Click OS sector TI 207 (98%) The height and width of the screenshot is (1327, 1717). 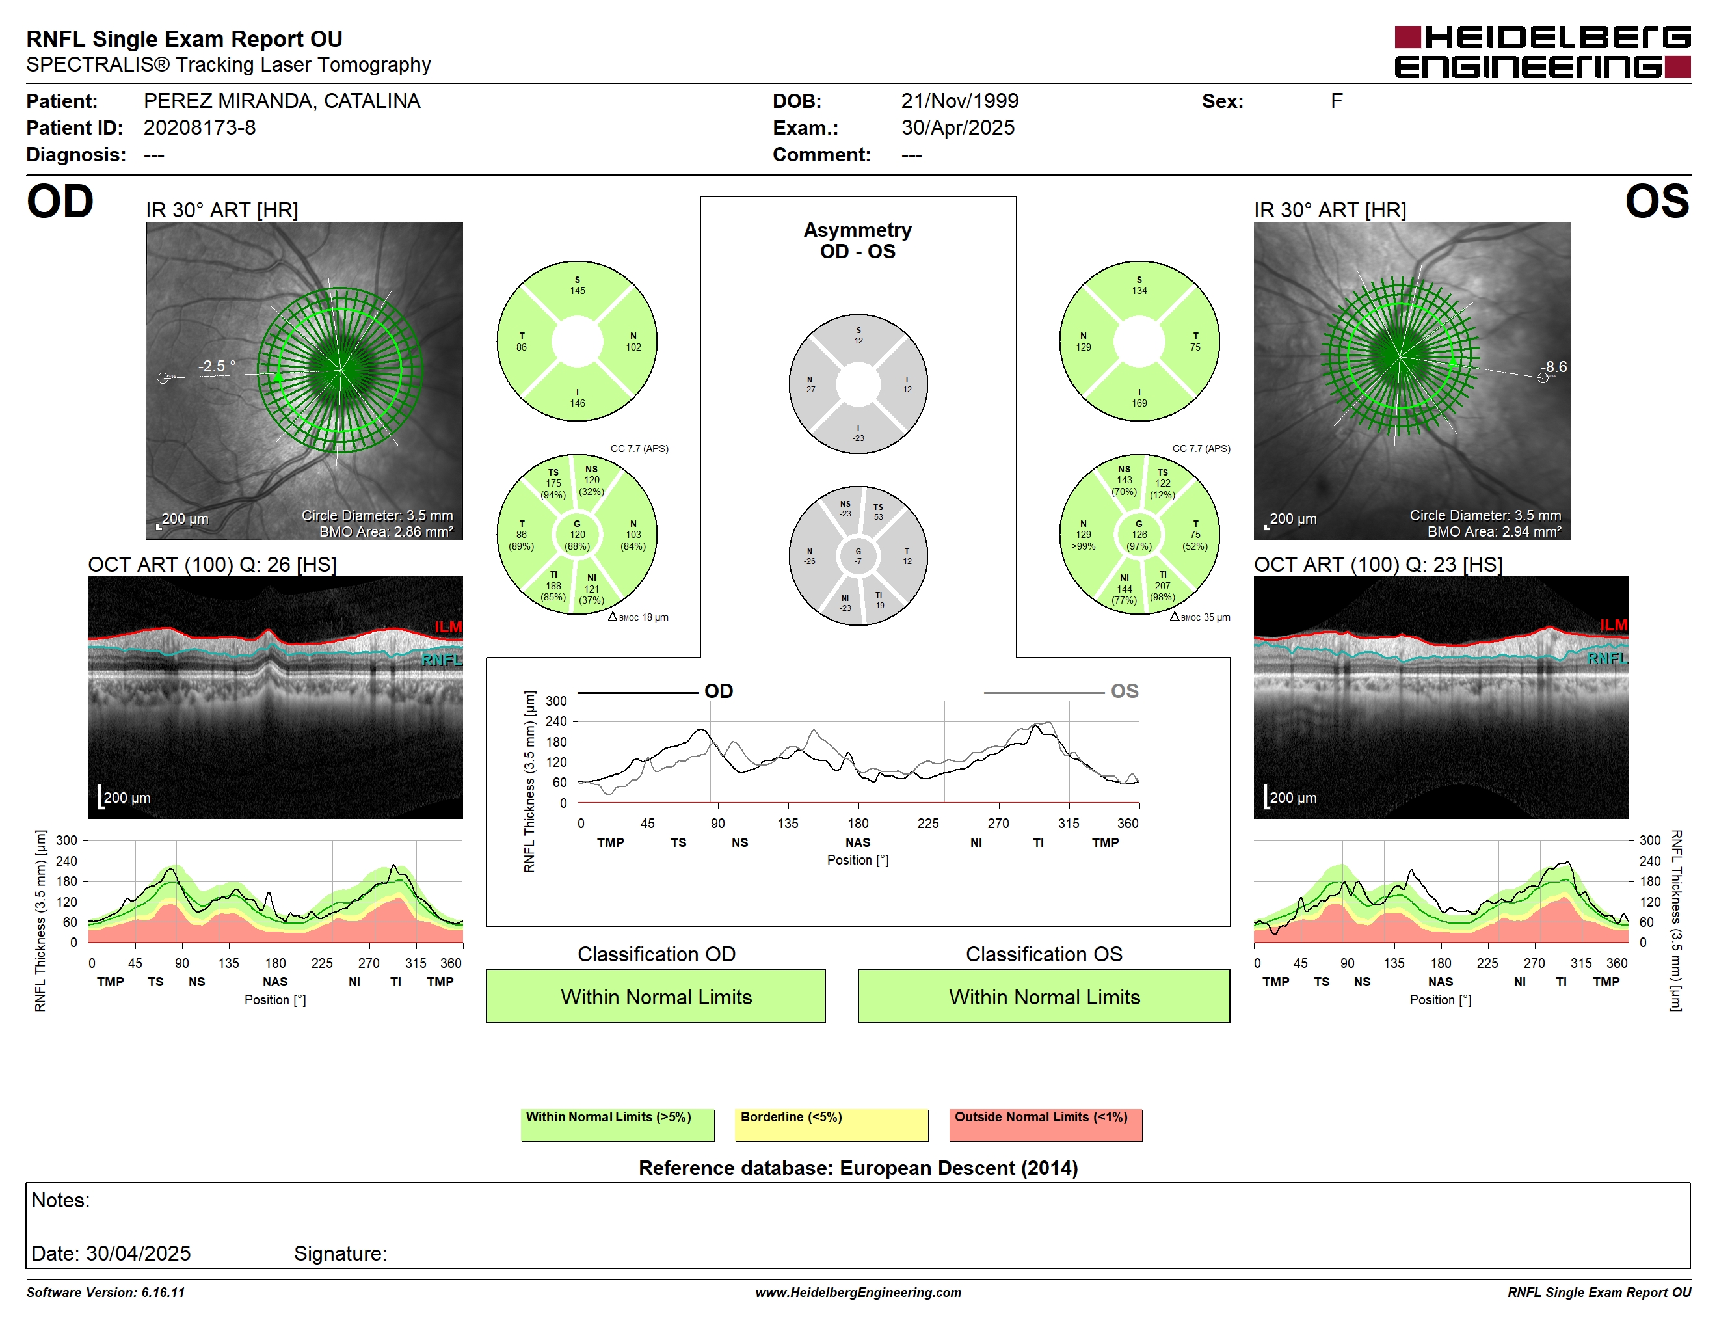[1163, 585]
